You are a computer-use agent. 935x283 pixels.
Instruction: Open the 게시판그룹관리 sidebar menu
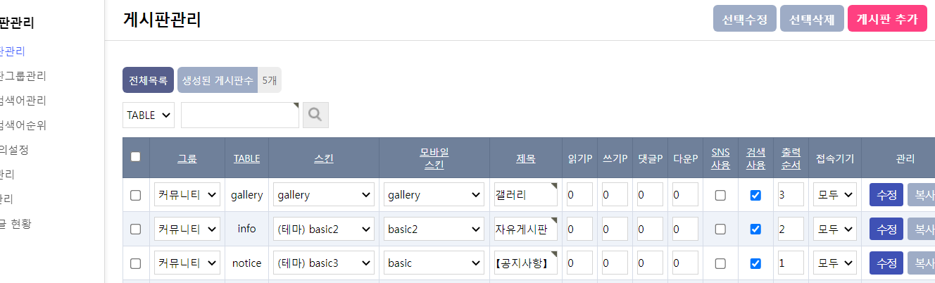pos(23,76)
